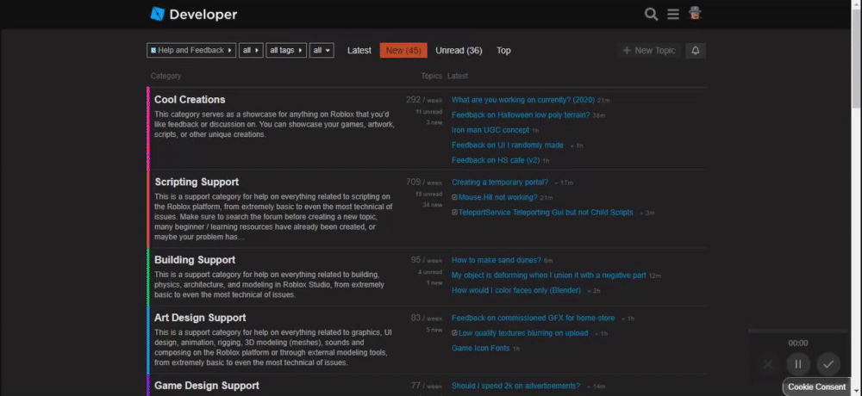
Task: Click Building Support '1 new' count
Action: pyautogui.click(x=434, y=283)
